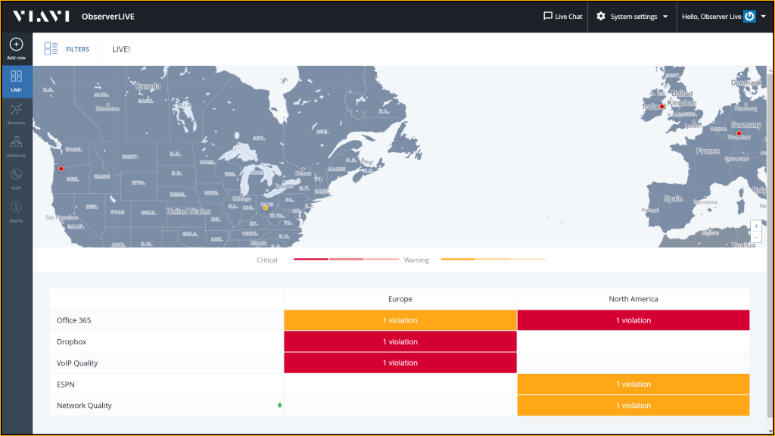This screenshot has width=775, height=436.
Task: Click the France label on map
Action: point(708,151)
